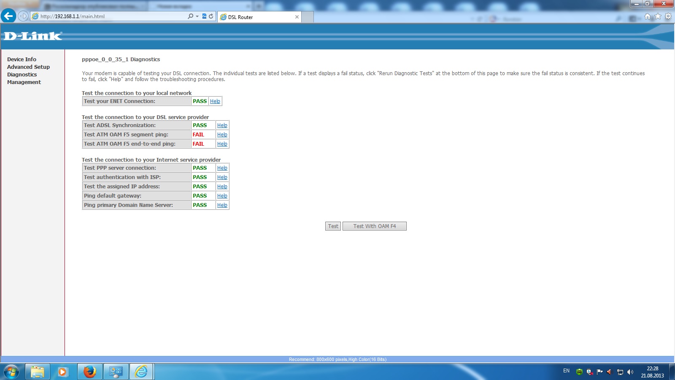The image size is (675, 380).
Task: Restore down the browser window
Action: click(647, 4)
